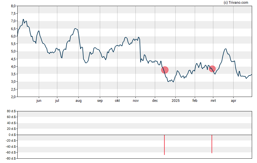257x163 pixels.
Task: Click the '-60 d.$' axis label
Action: (x=11, y=153)
